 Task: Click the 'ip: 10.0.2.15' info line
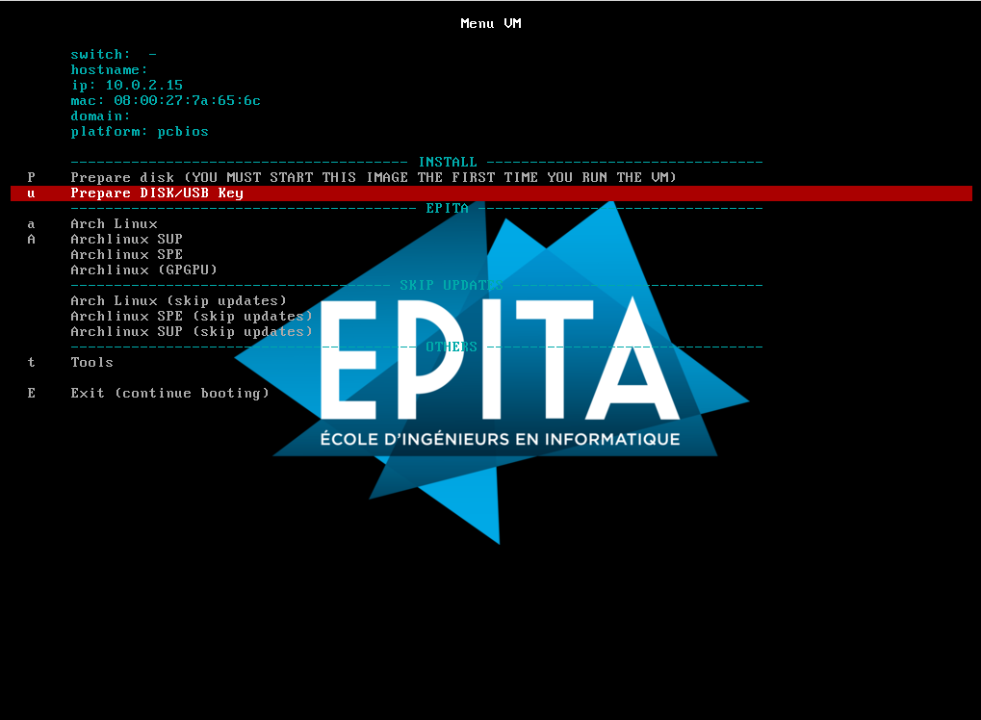pos(126,85)
